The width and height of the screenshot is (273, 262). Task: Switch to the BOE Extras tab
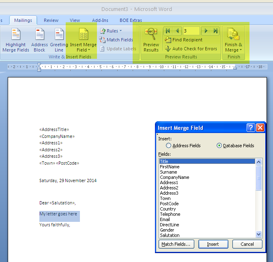131,20
